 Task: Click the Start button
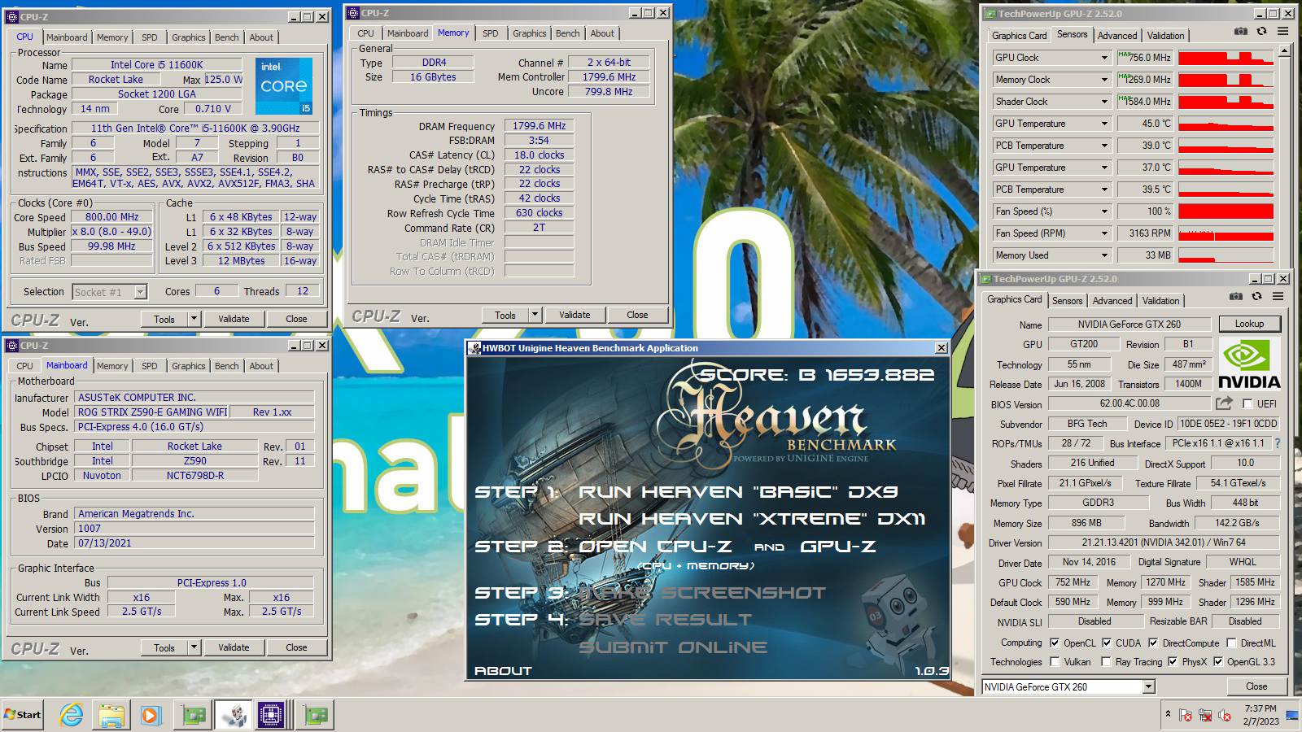pyautogui.click(x=23, y=715)
